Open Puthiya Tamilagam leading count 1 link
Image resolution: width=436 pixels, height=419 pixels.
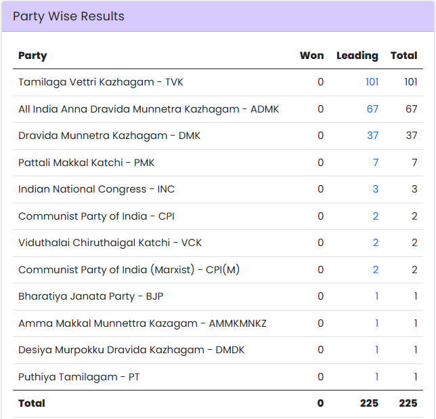click(376, 377)
